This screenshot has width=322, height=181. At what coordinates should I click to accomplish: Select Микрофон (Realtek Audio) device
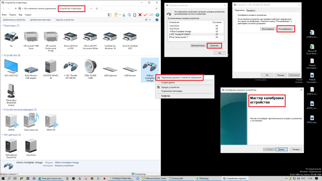coord(11,95)
